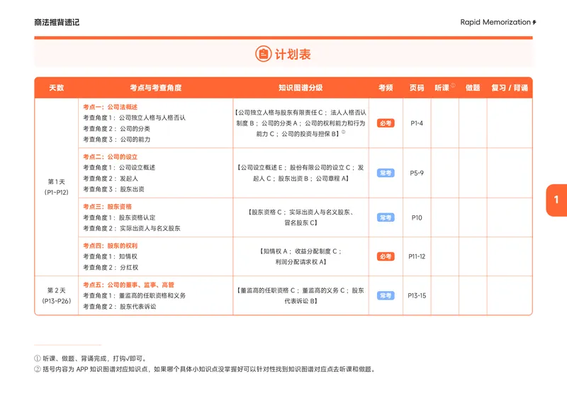Click footnote ① about 听课、做题、背诵完成
This screenshot has height=401, width=567.
pos(91,358)
